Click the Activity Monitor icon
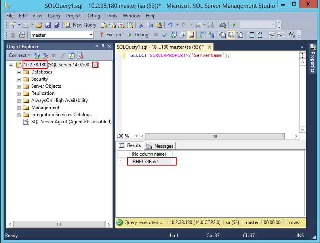 [223, 25]
